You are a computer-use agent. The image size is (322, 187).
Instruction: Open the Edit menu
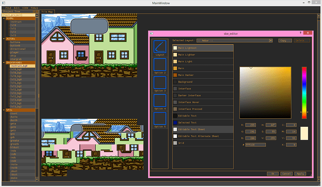coord(17,8)
